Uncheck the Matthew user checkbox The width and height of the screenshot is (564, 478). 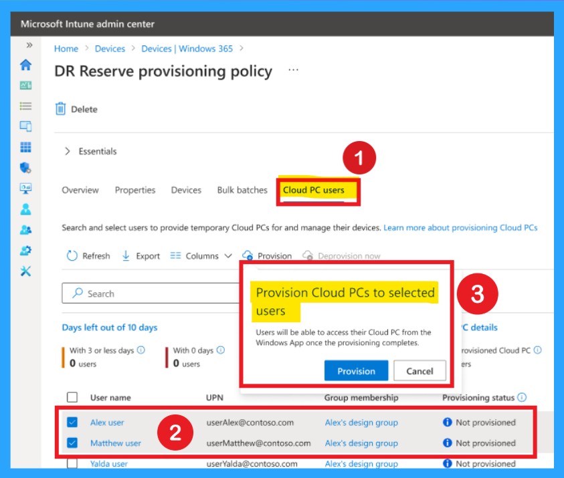(72, 443)
